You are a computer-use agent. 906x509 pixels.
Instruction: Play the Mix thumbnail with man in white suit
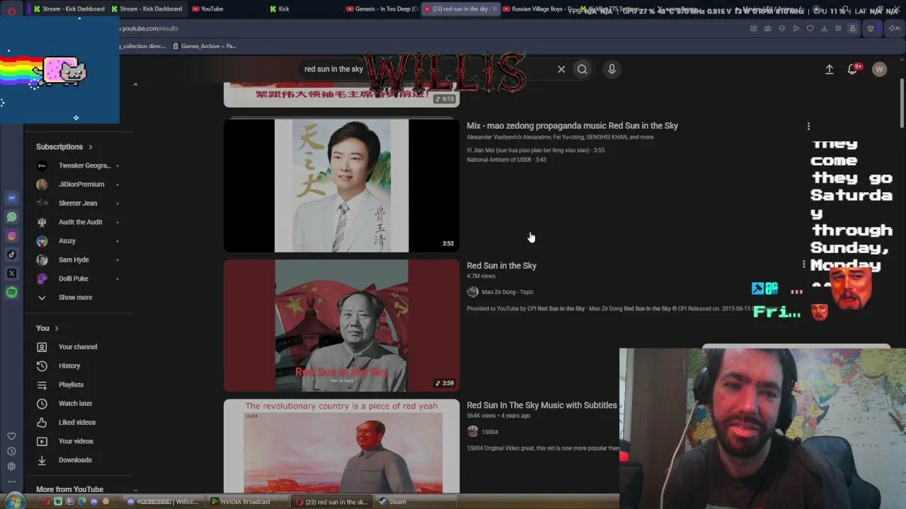[x=341, y=185]
